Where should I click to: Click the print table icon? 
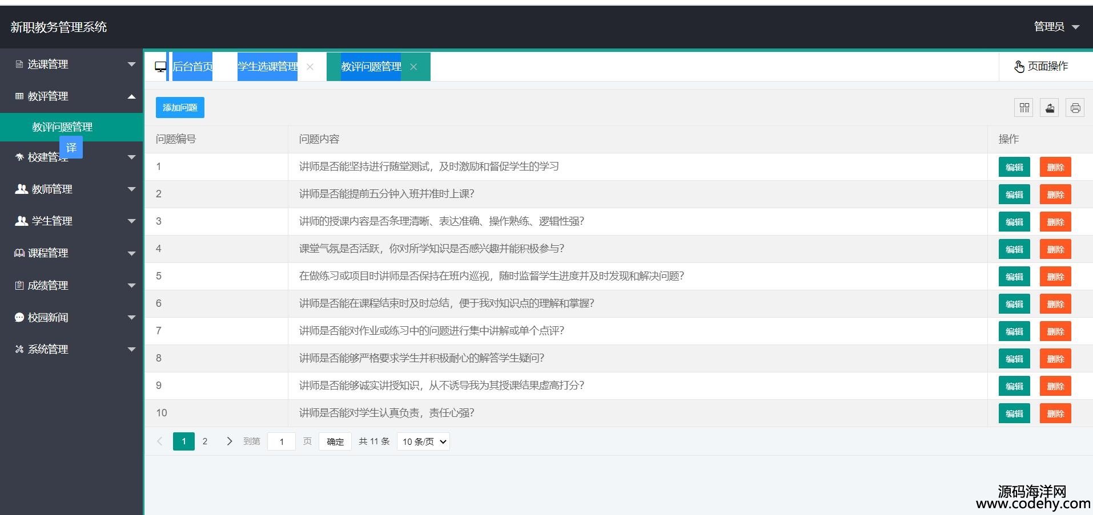pyautogui.click(x=1075, y=108)
